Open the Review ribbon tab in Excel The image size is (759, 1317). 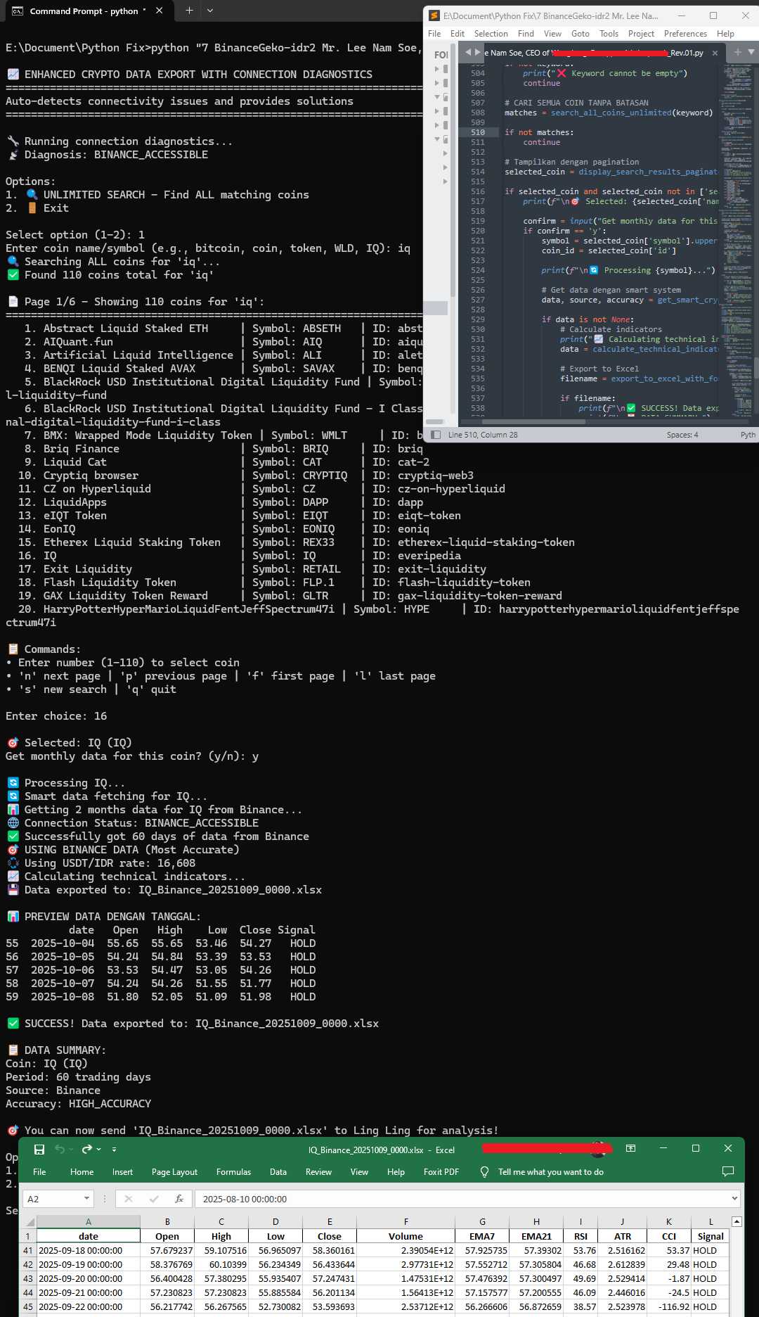point(318,1171)
